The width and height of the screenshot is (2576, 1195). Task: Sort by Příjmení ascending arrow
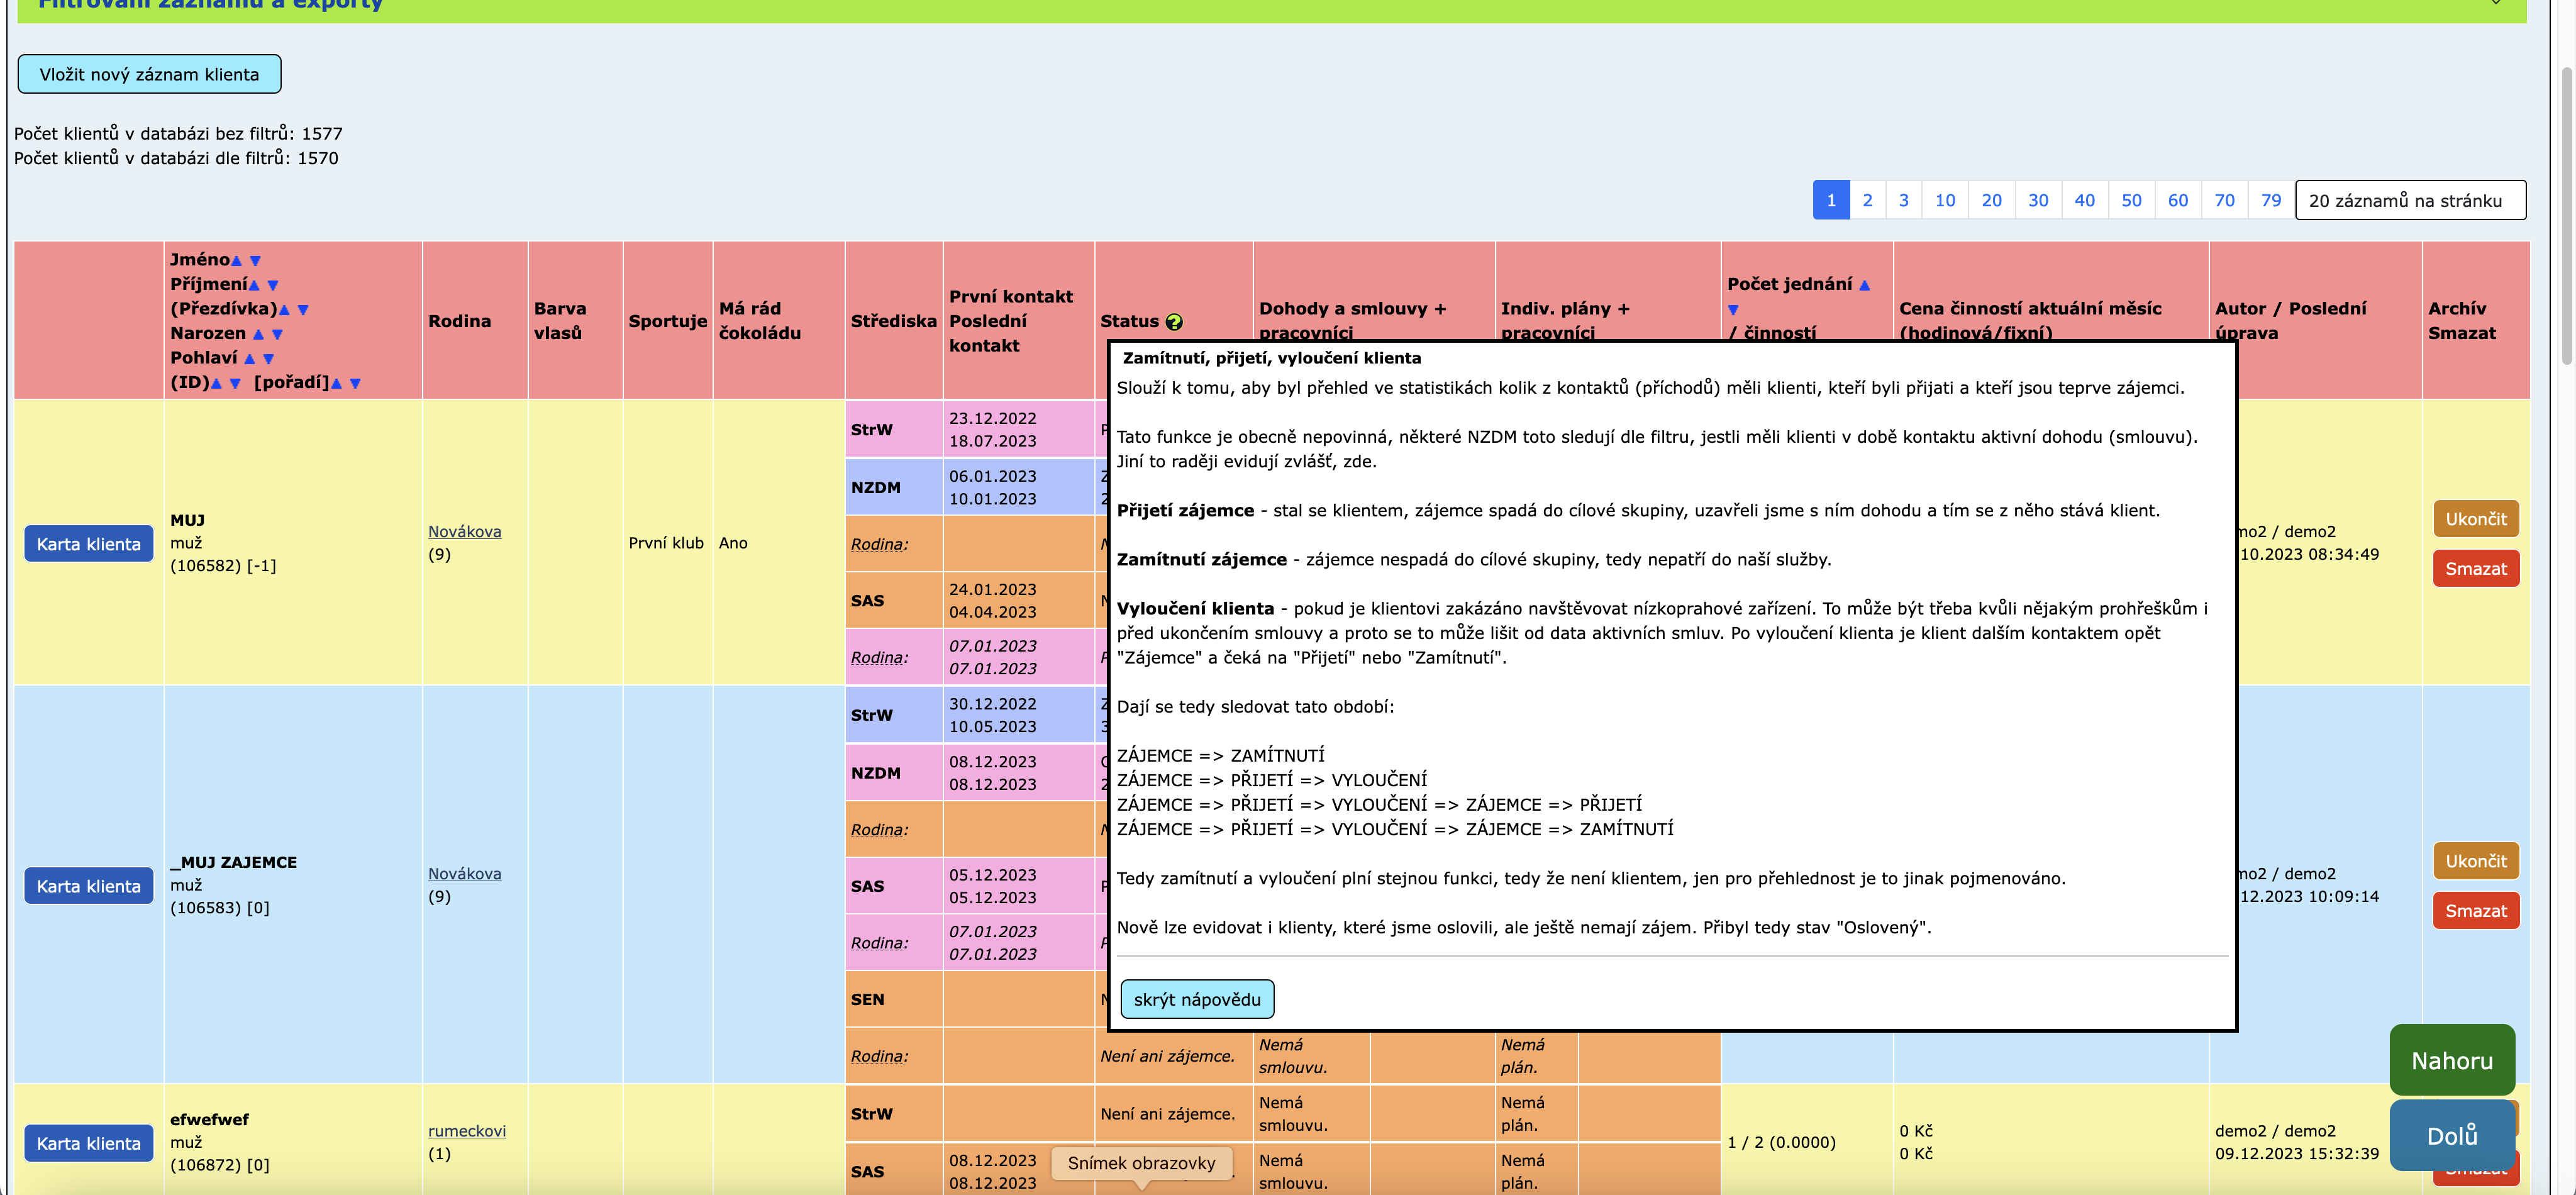point(254,285)
